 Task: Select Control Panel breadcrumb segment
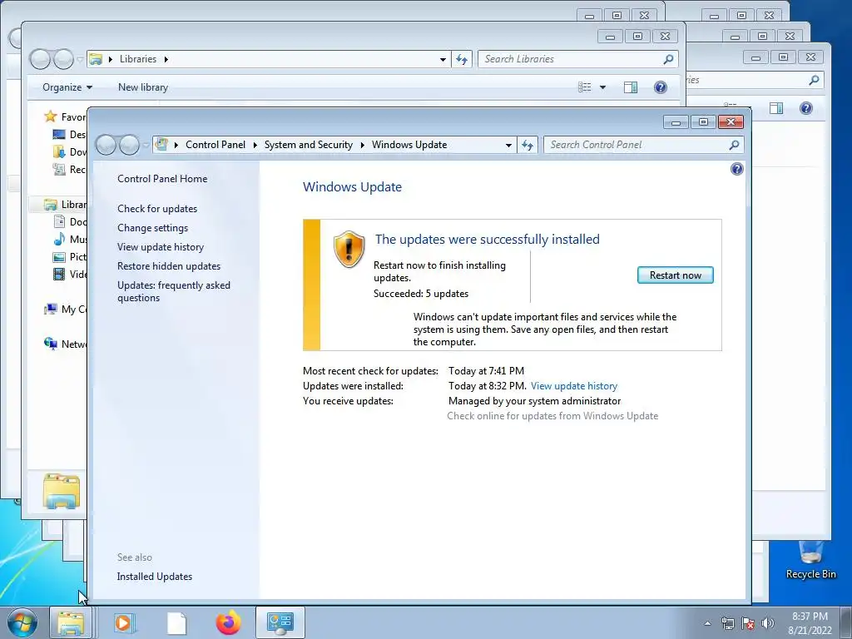(215, 145)
